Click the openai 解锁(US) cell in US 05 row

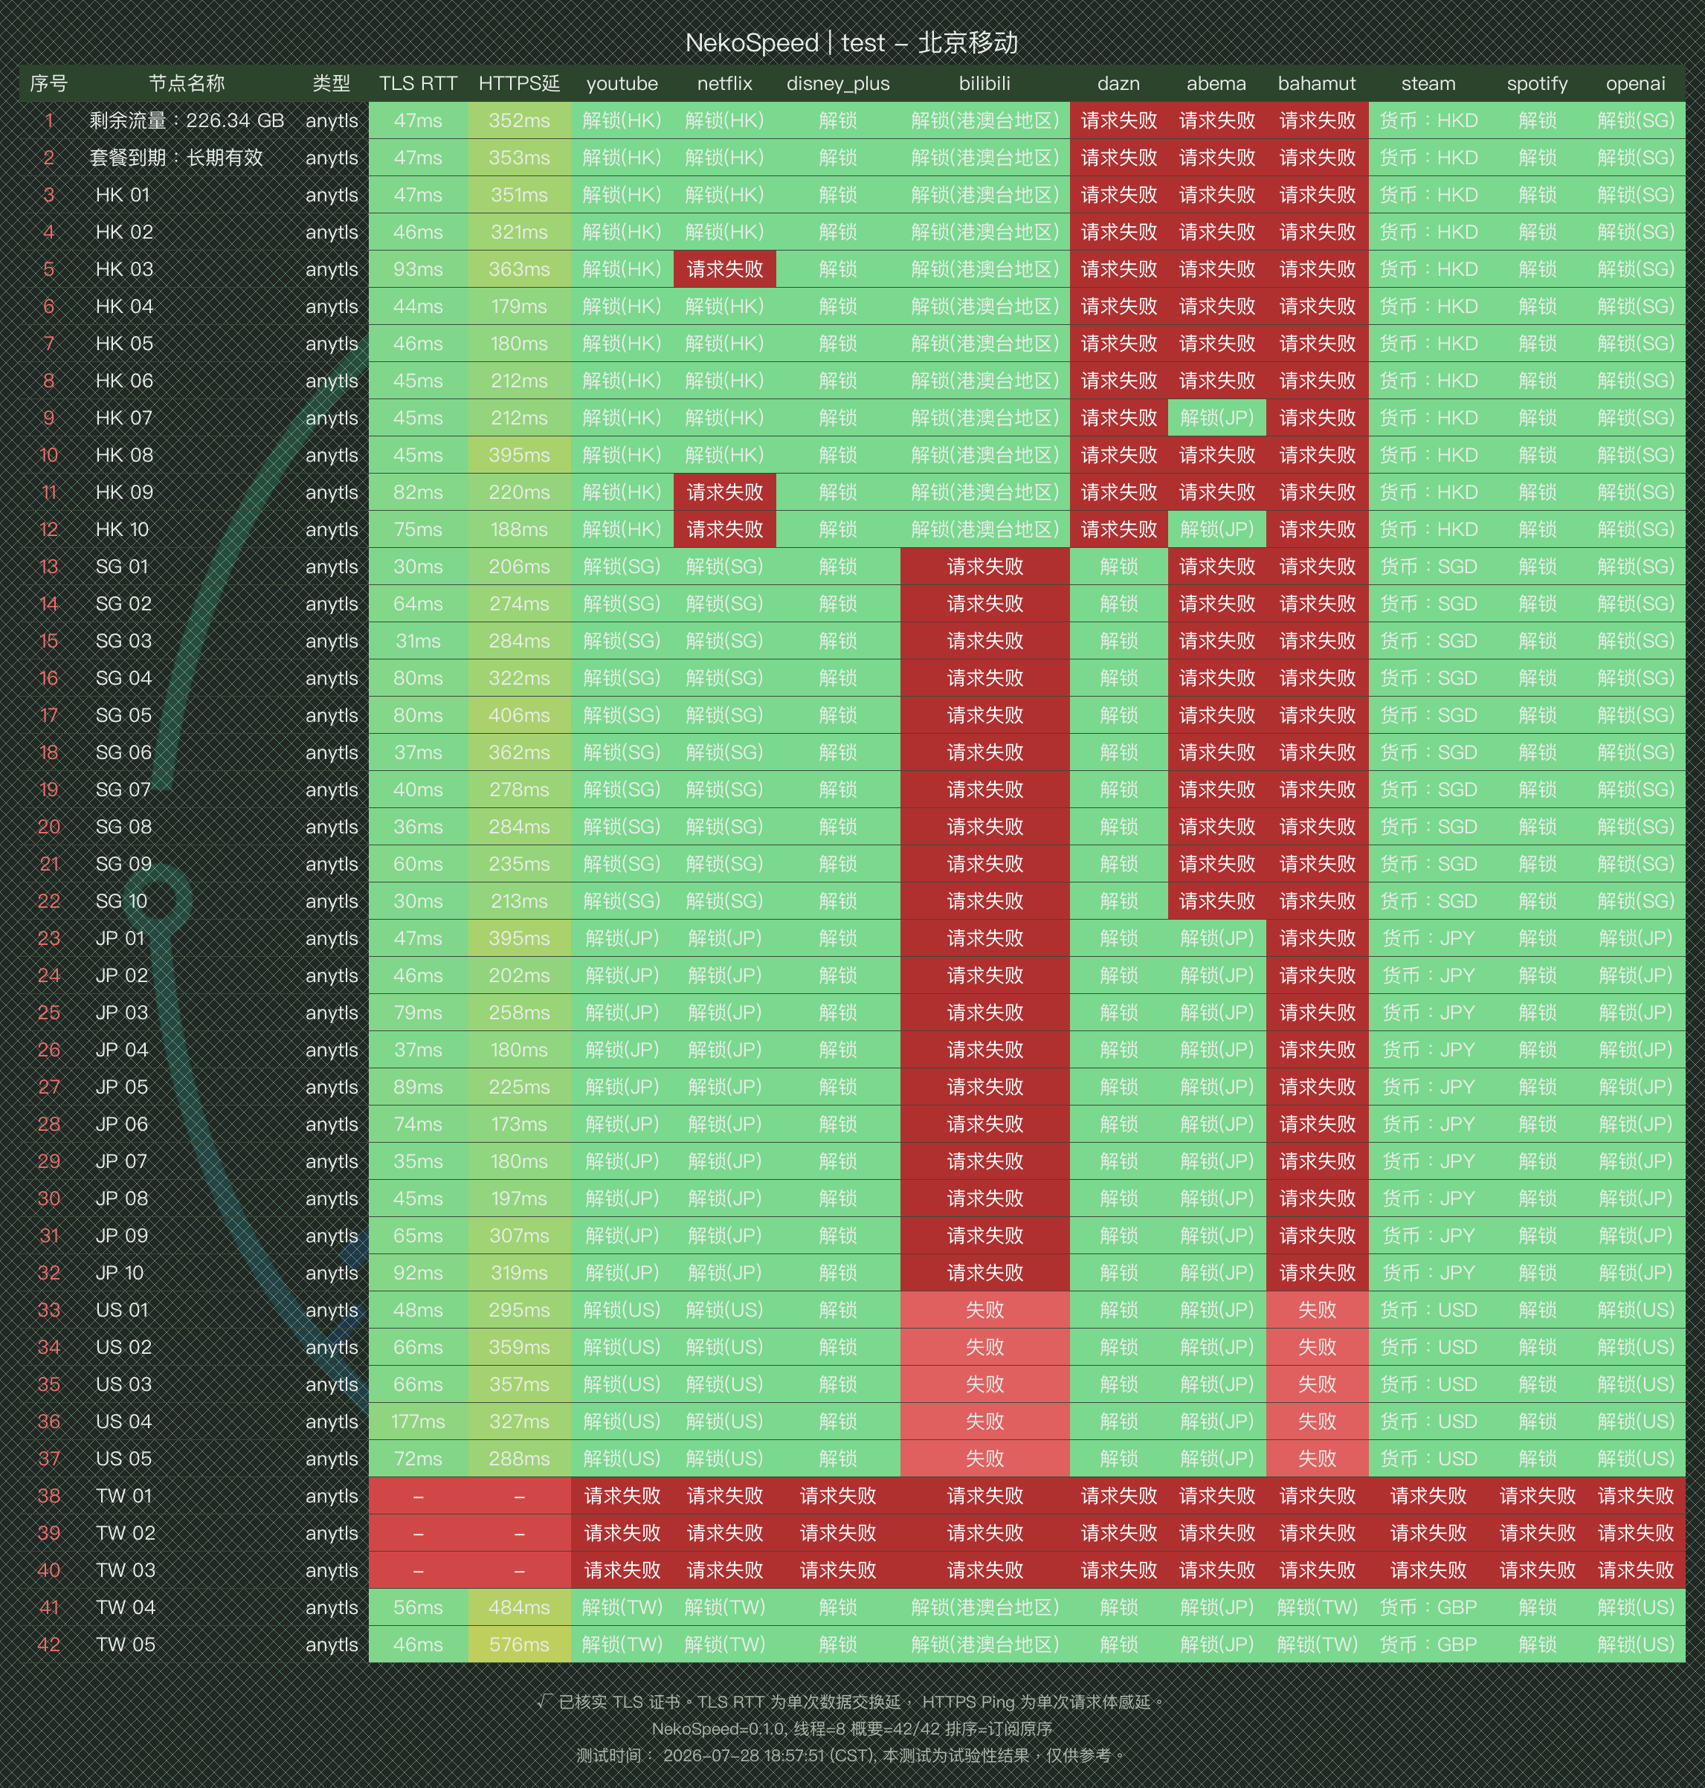pos(1635,1459)
